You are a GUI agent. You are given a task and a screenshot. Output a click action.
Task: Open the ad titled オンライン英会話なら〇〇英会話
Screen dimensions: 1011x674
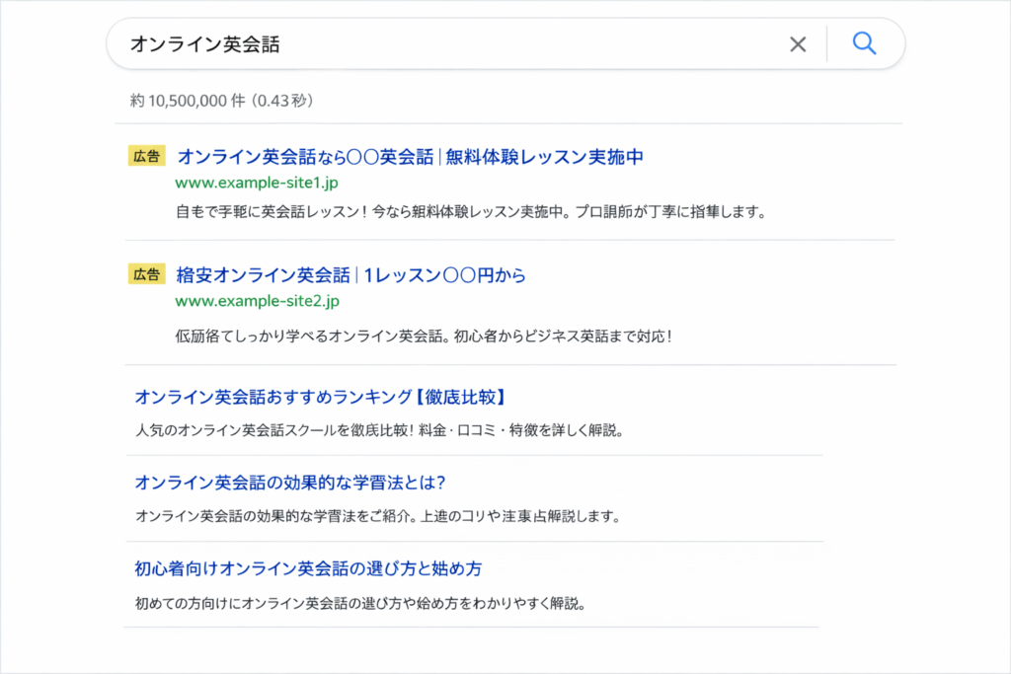coord(410,157)
